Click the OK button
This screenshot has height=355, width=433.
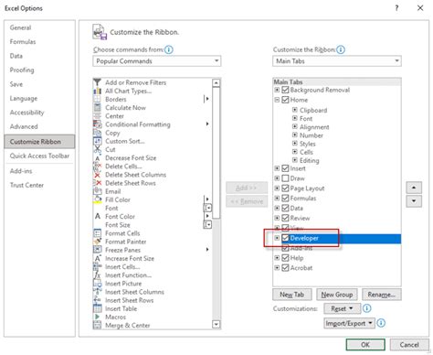coord(365,345)
